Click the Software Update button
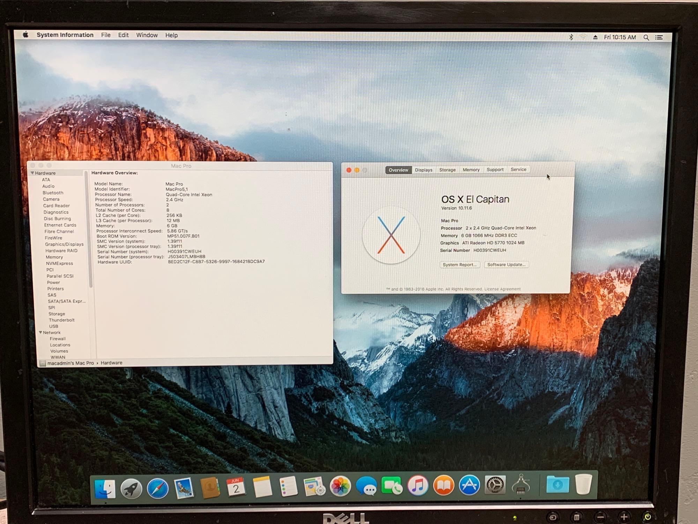 (x=506, y=264)
